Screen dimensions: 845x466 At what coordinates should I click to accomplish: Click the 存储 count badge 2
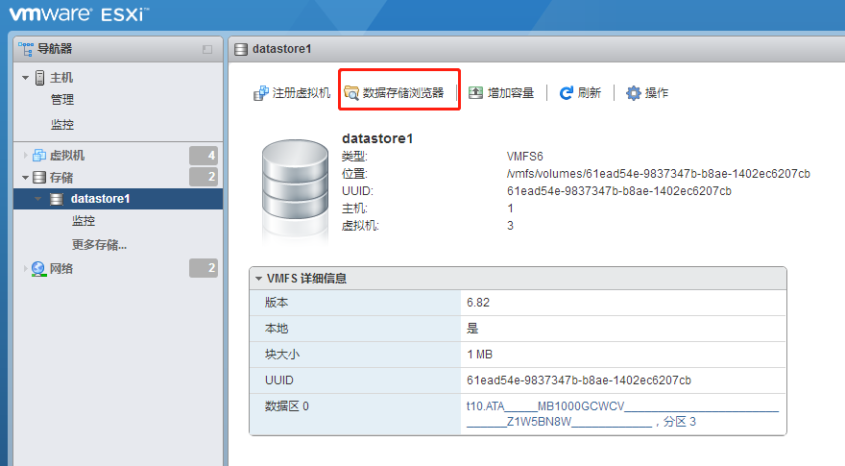pos(204,177)
